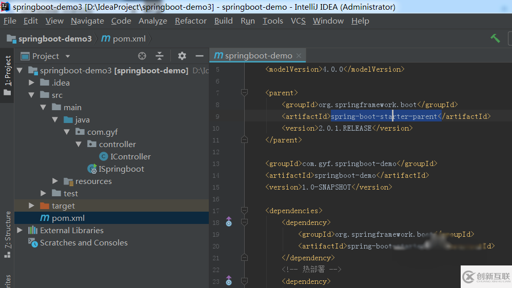This screenshot has height=288, width=512.
Task: Open the VCS menu
Action: click(298, 21)
